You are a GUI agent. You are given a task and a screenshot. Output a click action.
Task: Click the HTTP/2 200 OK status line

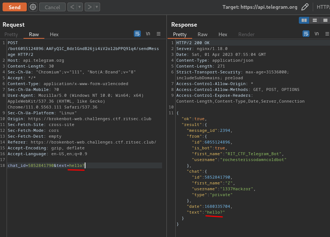click(x=193, y=43)
